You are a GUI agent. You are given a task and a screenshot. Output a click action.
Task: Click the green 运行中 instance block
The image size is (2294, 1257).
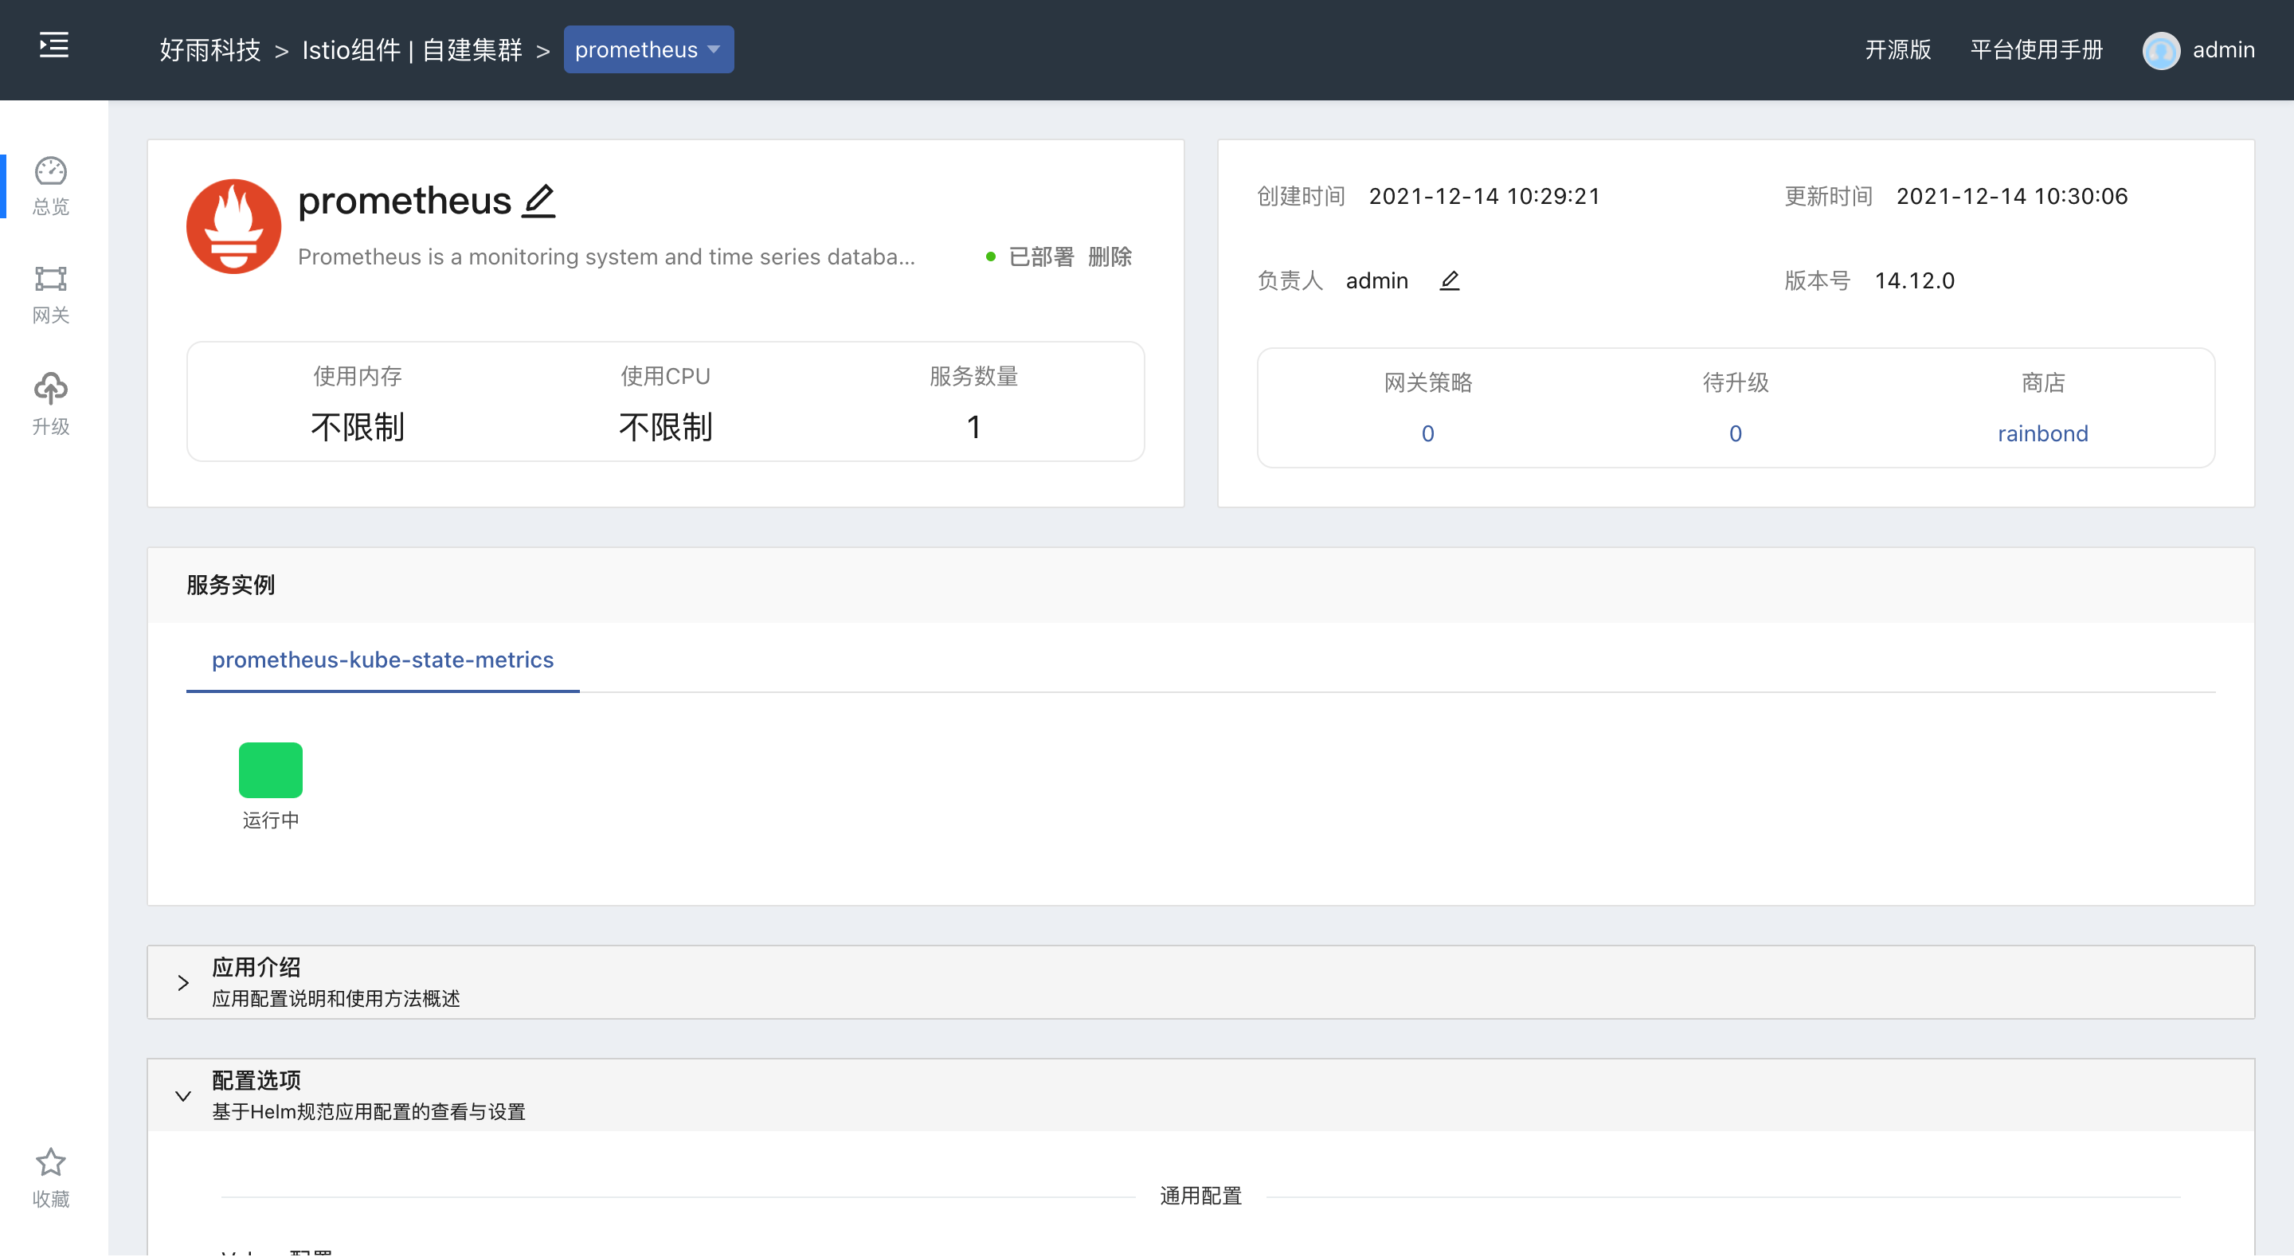271,769
